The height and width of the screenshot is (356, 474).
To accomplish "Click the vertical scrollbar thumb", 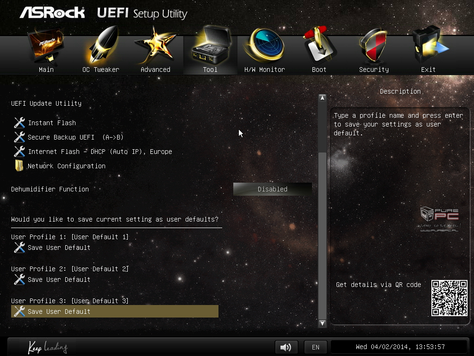I will coord(322,235).
